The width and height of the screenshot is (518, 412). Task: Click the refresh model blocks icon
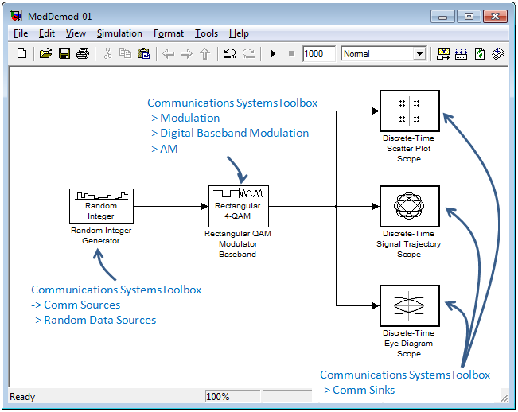[480, 53]
